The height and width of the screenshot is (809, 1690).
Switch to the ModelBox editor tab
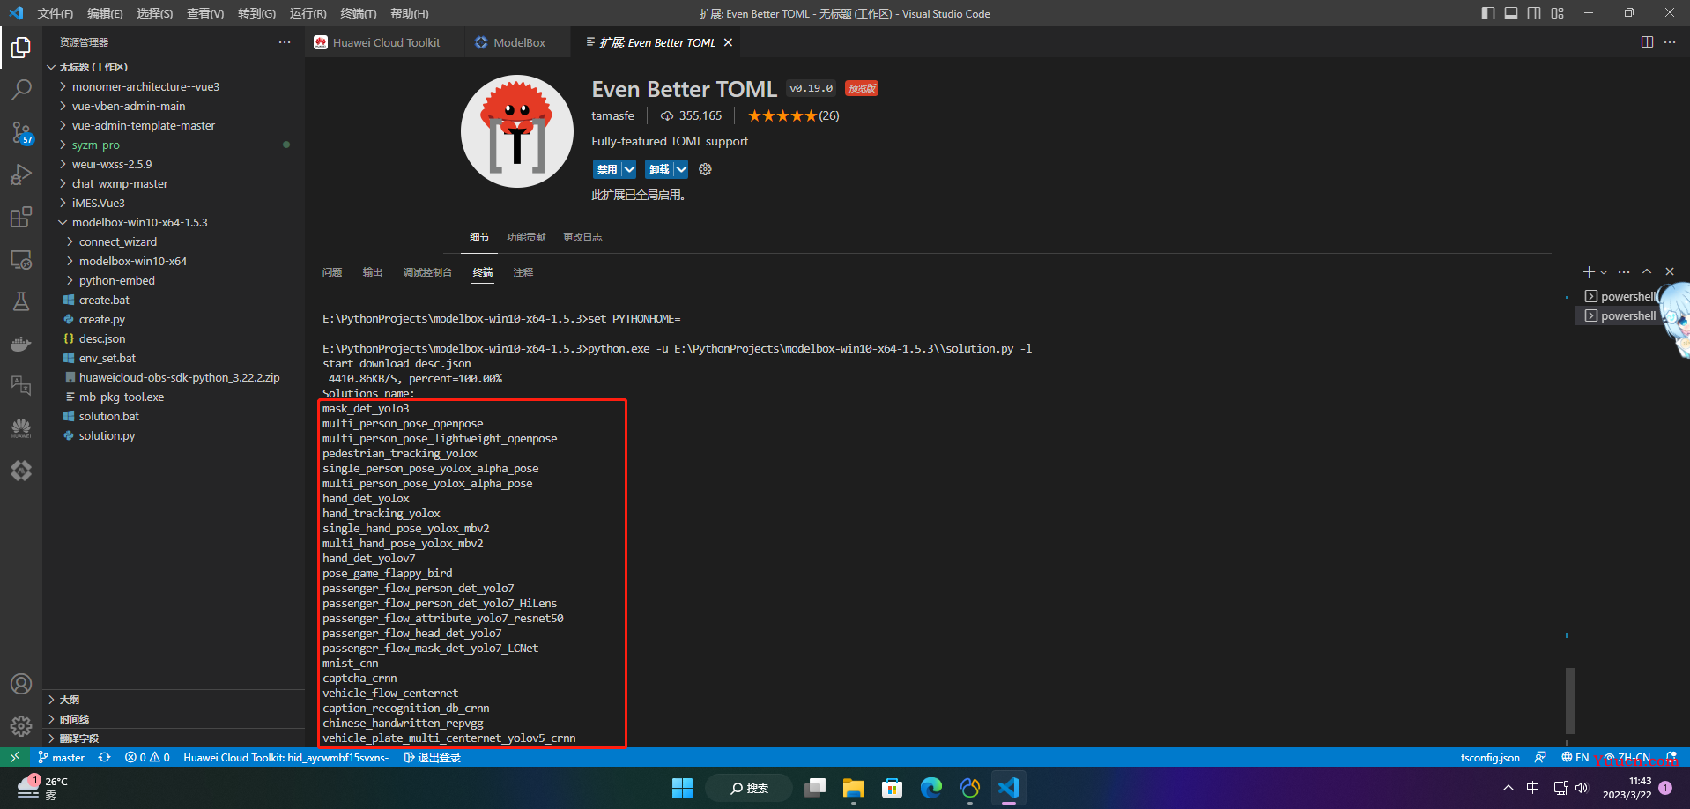[x=510, y=42]
